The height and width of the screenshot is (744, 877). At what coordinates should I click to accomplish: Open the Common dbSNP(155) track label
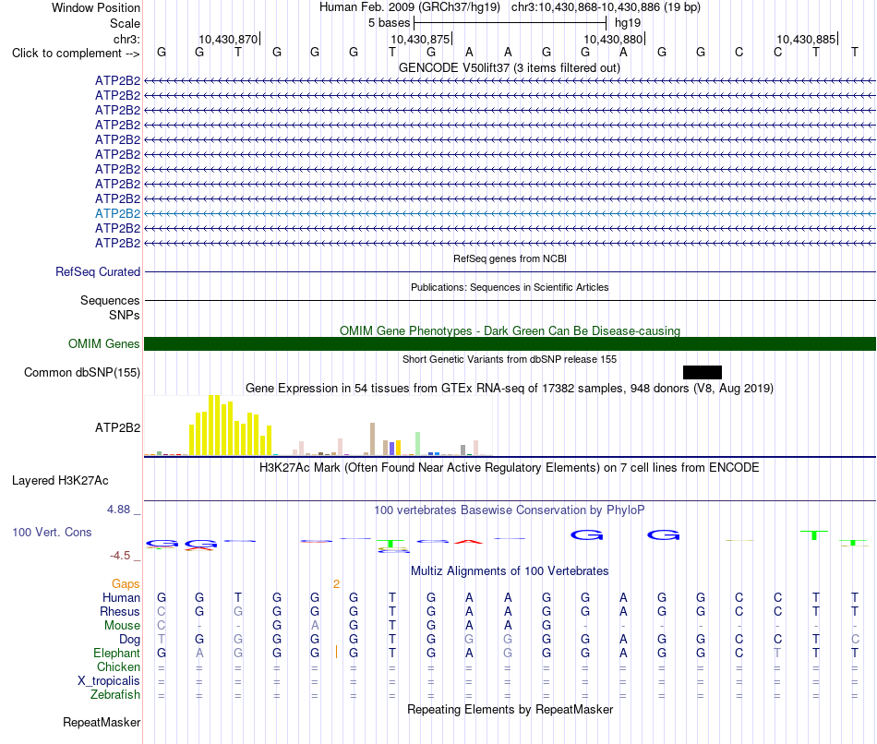coord(82,373)
